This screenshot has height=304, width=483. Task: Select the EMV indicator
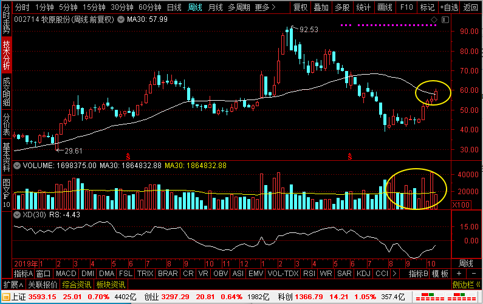pyautogui.click(x=256, y=274)
